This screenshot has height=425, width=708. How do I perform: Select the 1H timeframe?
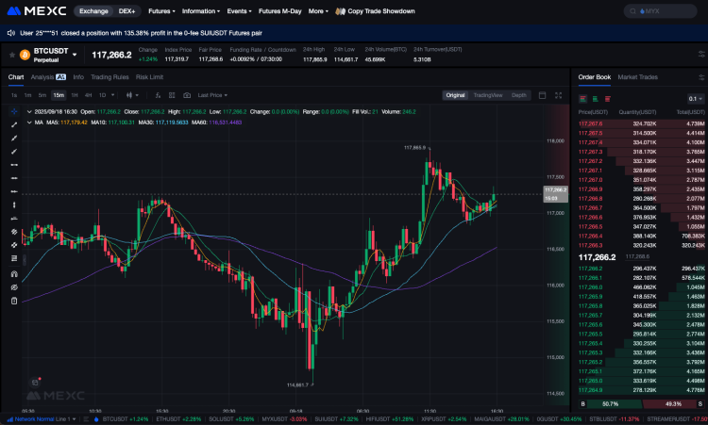tap(74, 95)
